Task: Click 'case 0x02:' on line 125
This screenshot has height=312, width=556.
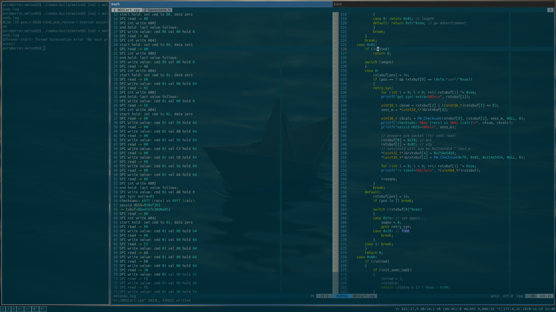Action: [367, 45]
